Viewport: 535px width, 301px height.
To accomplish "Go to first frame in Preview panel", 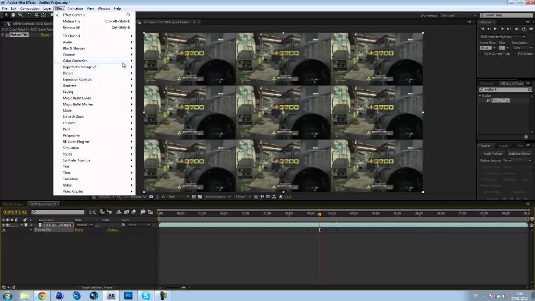I will tap(482, 29).
